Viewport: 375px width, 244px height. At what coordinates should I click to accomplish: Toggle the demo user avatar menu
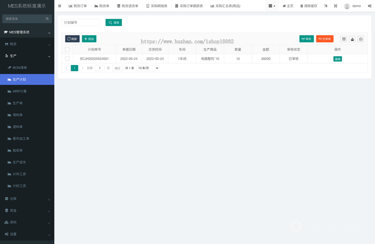(x=347, y=6)
